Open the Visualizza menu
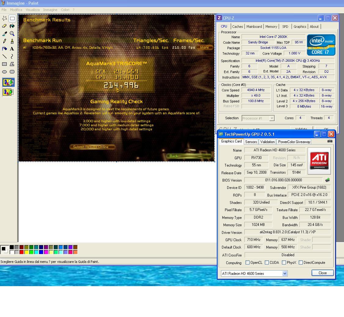 click(x=32, y=10)
